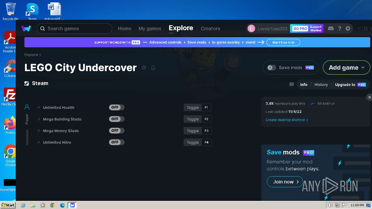Click the Explore breadcrumb chevron
This screenshot has height=209, width=372.
click(40, 55)
